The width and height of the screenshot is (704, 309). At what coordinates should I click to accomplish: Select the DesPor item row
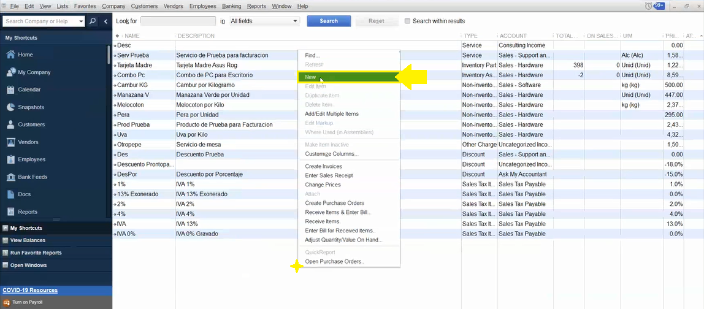tap(408, 174)
